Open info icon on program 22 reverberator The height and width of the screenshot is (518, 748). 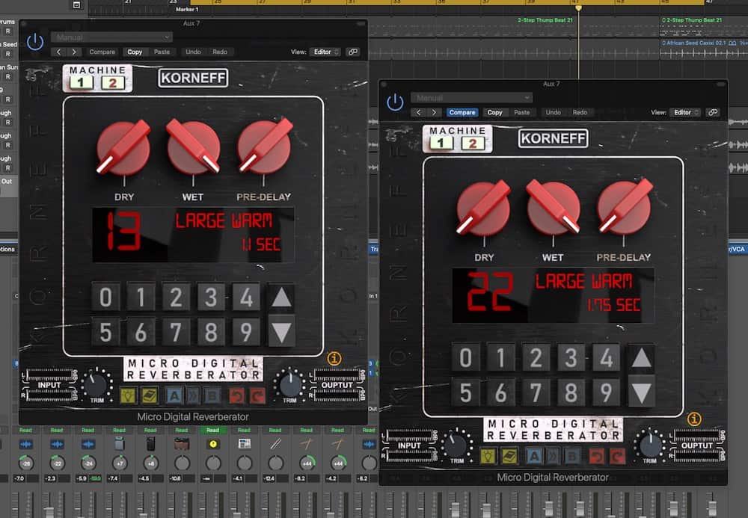[694, 419]
